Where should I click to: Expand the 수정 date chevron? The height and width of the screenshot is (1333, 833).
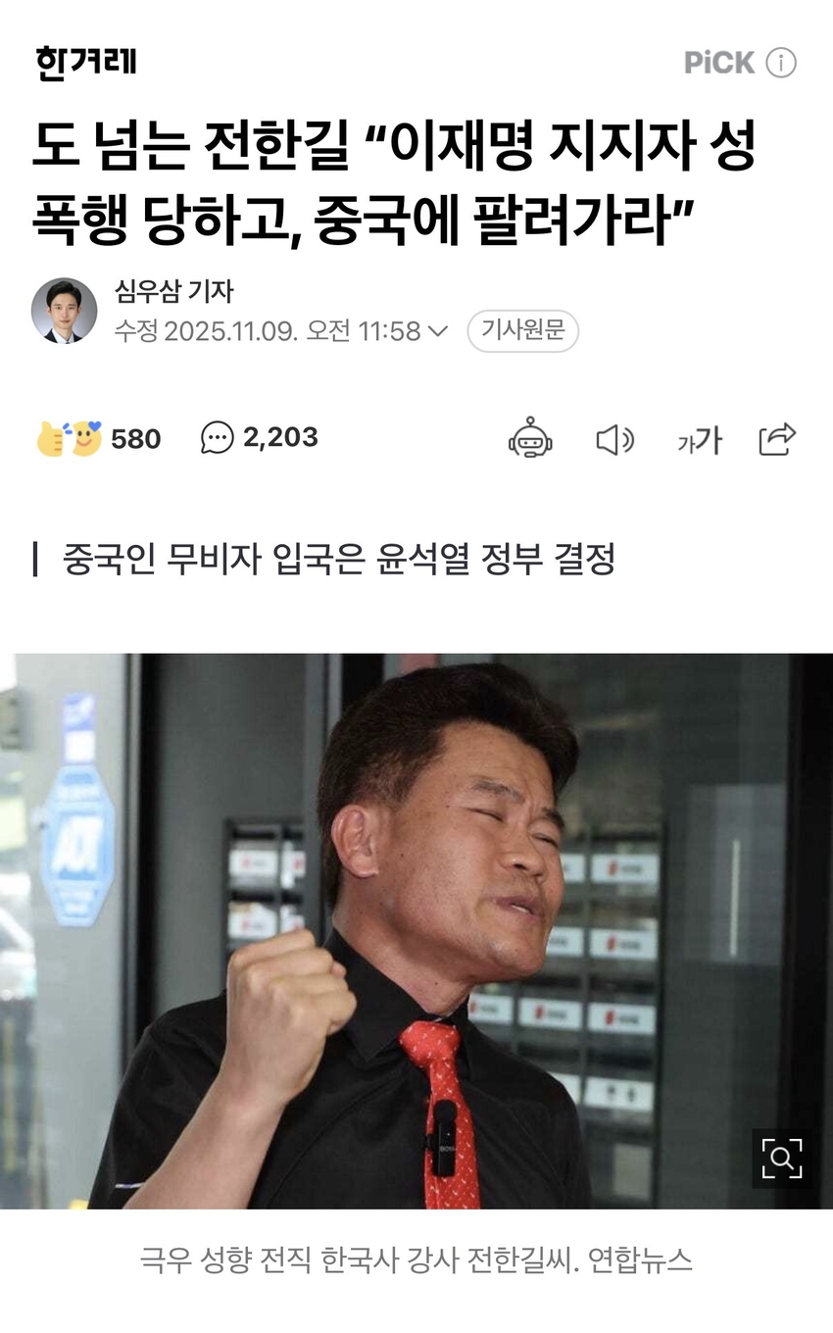pyautogui.click(x=438, y=331)
